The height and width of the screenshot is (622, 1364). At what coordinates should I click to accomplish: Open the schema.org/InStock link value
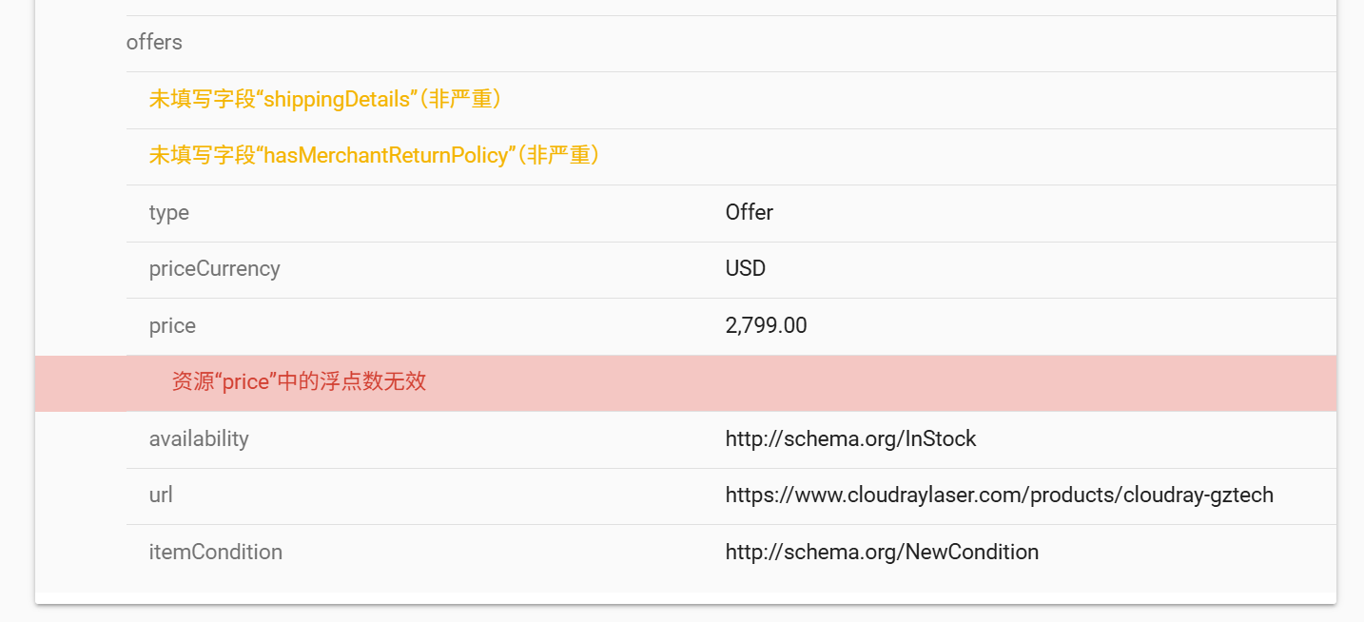850,439
